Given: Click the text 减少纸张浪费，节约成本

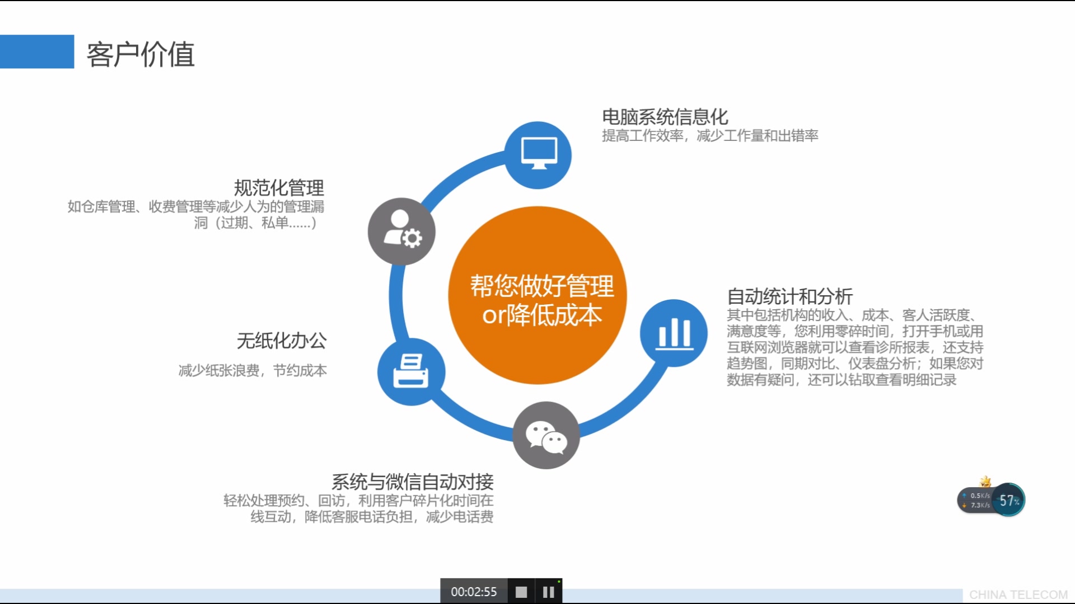Looking at the screenshot, I should click(253, 370).
